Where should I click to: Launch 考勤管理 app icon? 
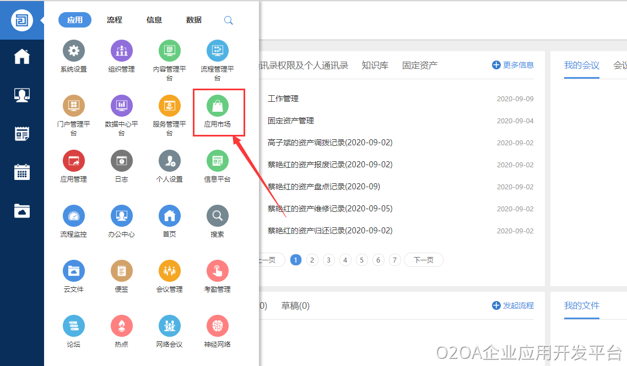pyautogui.click(x=217, y=271)
